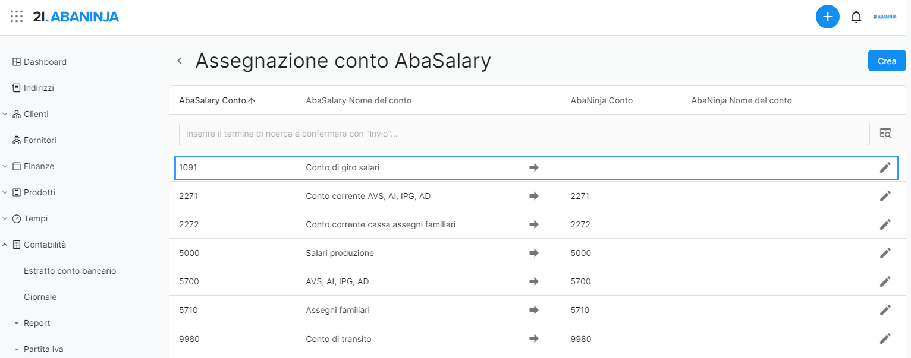Expand the Finanze menu chevron

coord(5,166)
